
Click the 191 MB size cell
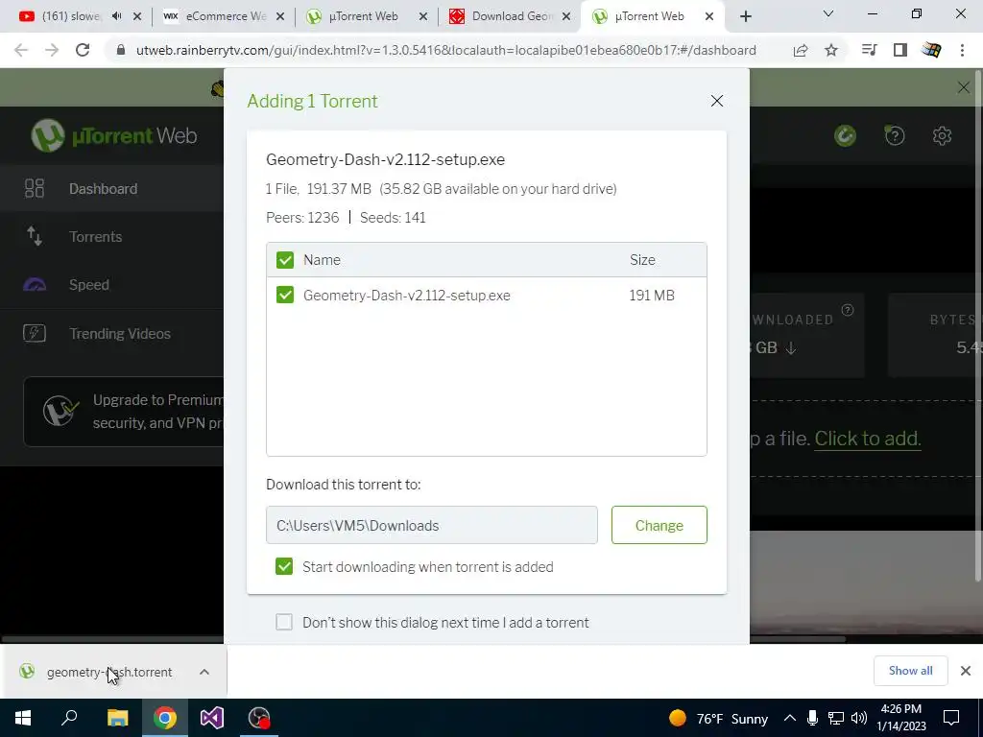coord(652,296)
